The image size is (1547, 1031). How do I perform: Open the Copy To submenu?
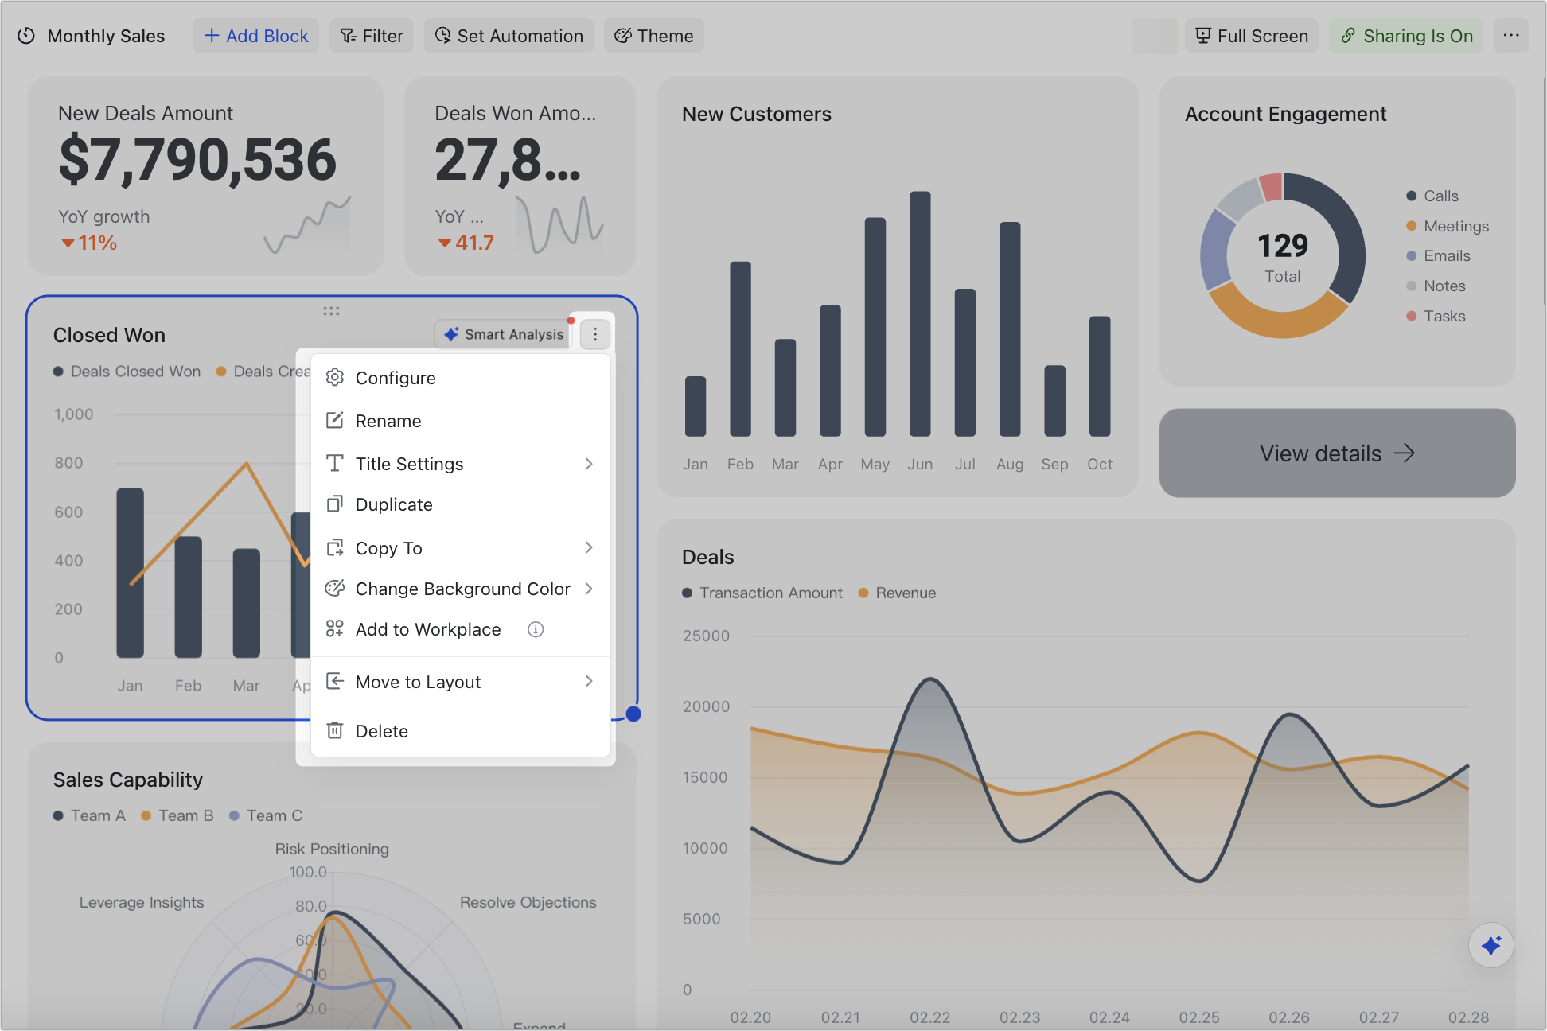click(x=461, y=548)
